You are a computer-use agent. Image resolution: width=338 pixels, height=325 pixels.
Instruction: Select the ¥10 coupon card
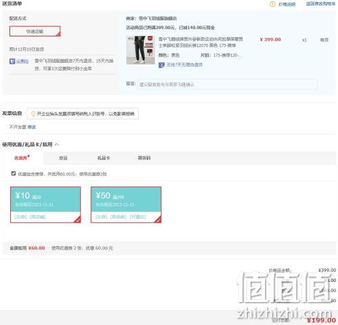(x=45, y=205)
